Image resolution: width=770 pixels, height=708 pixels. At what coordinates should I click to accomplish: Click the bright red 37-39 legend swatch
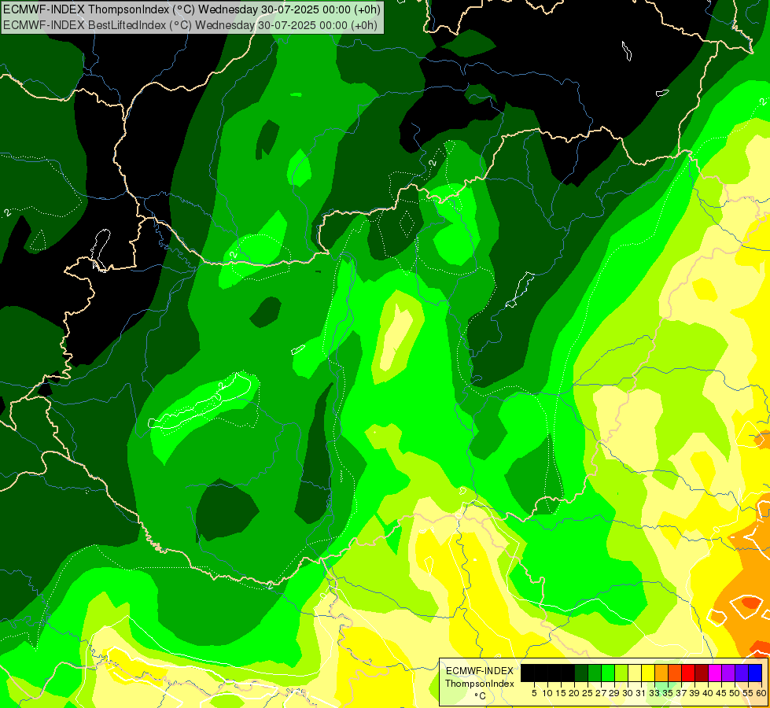(688, 673)
